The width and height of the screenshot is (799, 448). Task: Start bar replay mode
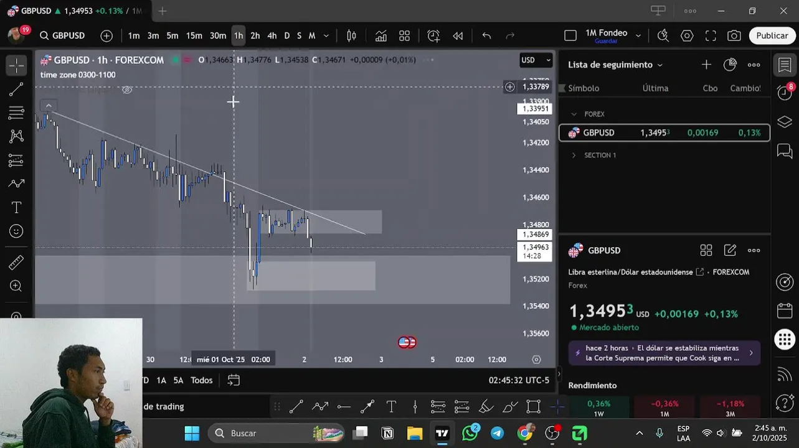pos(458,35)
